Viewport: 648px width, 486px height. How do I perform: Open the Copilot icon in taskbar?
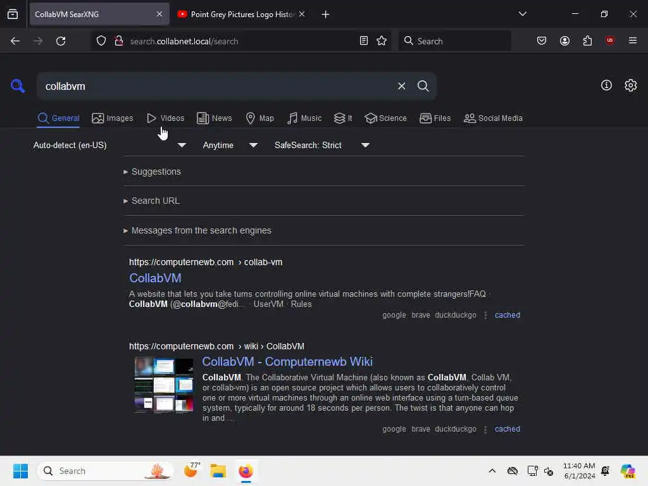click(627, 471)
